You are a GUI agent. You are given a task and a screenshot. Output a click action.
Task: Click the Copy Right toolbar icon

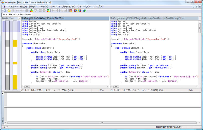(x=53, y=11)
